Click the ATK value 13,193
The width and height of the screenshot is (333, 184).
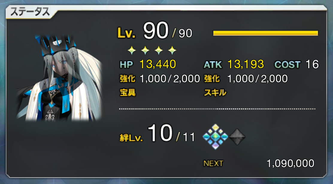click(x=246, y=64)
